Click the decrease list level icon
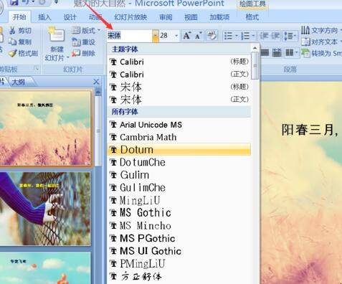Screen dimensions: 342x284 coord(265,36)
